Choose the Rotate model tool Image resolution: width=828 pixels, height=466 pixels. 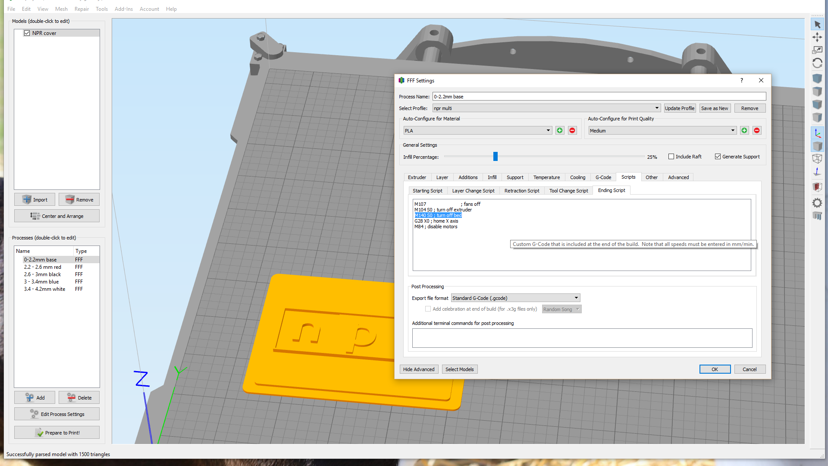coord(817,63)
